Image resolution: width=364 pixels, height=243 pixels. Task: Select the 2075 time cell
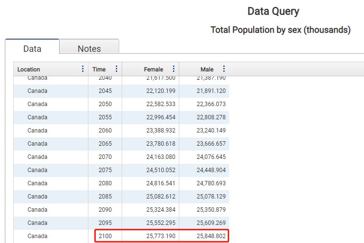(105, 170)
